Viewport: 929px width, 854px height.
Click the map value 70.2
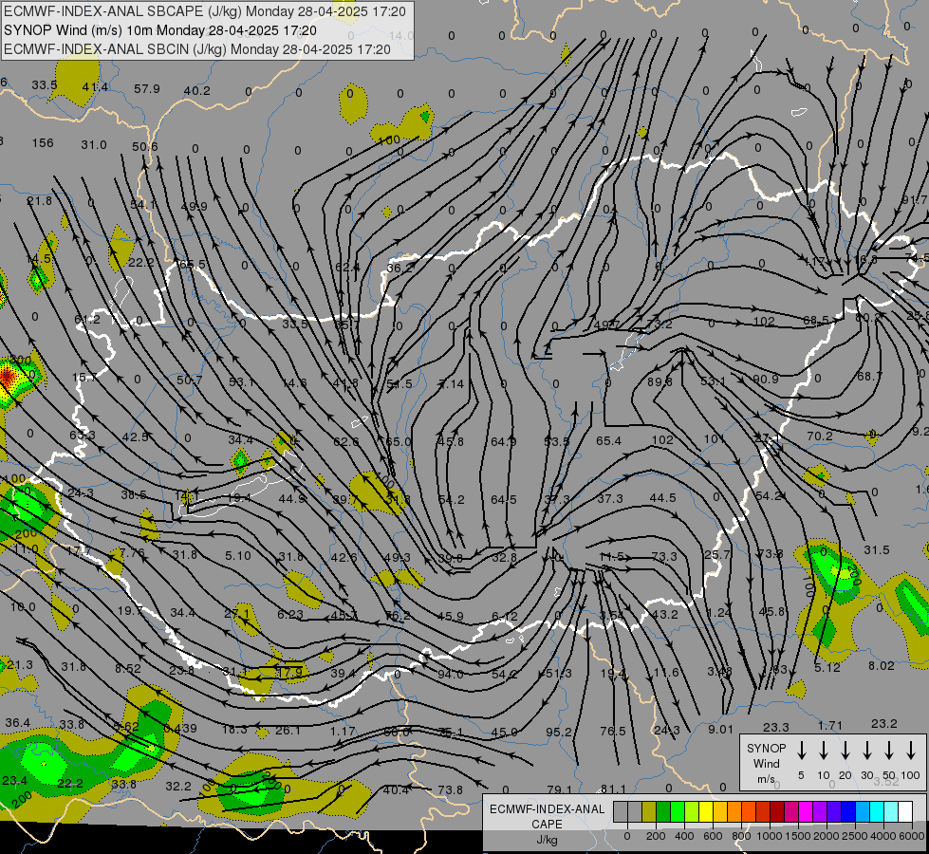(x=819, y=436)
